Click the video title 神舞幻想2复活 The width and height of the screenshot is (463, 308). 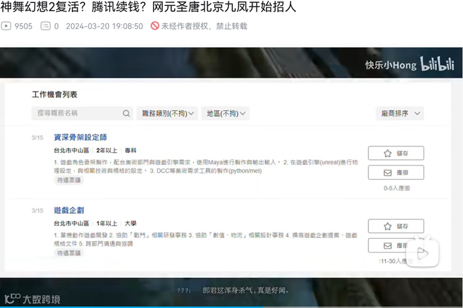148,6
